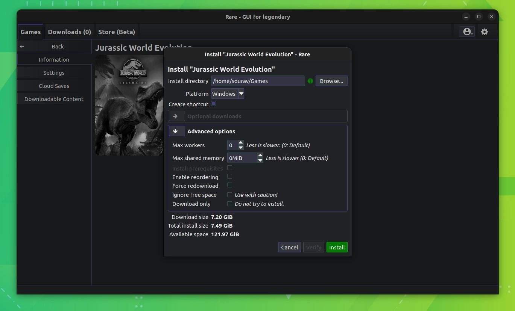This screenshot has height=311, width=515.
Task: Increase the Max workers value
Action: (241, 143)
